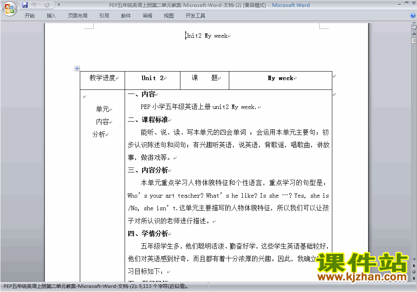The height and width of the screenshot is (292, 417).
Task: Click the Next Page double-down arrow
Action: coord(414,278)
